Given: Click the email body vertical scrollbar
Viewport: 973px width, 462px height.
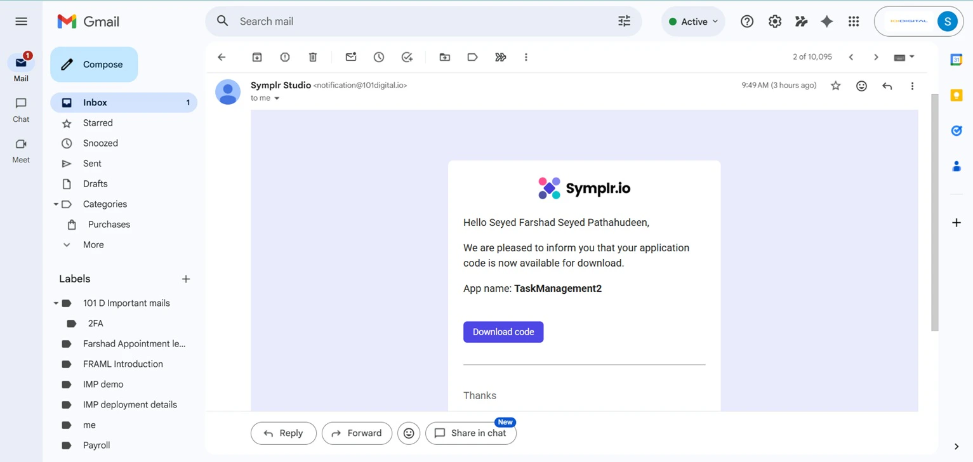Looking at the screenshot, I should (934, 213).
